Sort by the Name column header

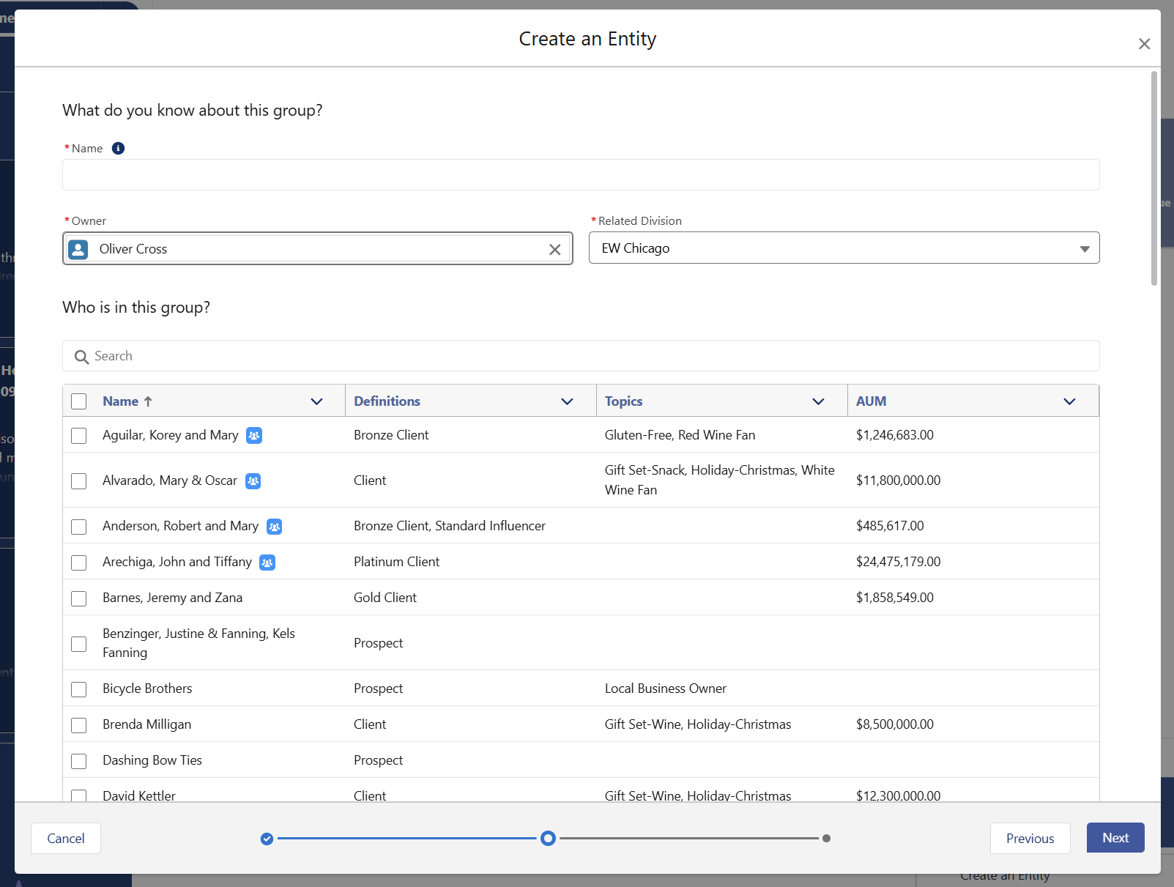120,401
